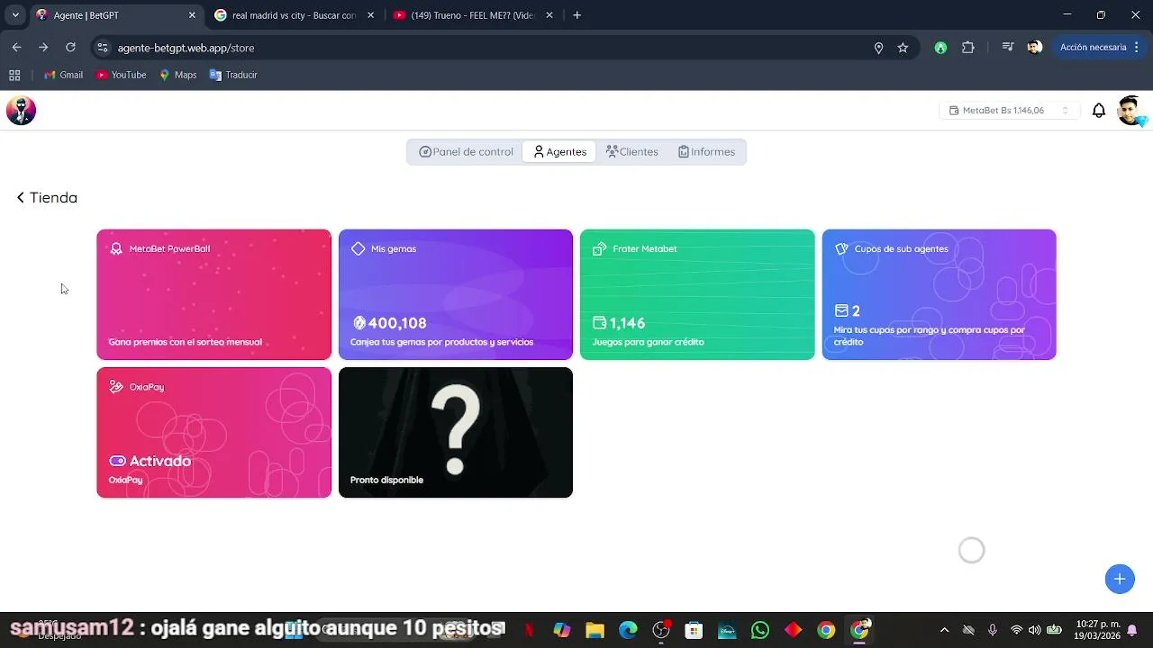Switch to Panel de control tab

click(x=466, y=152)
